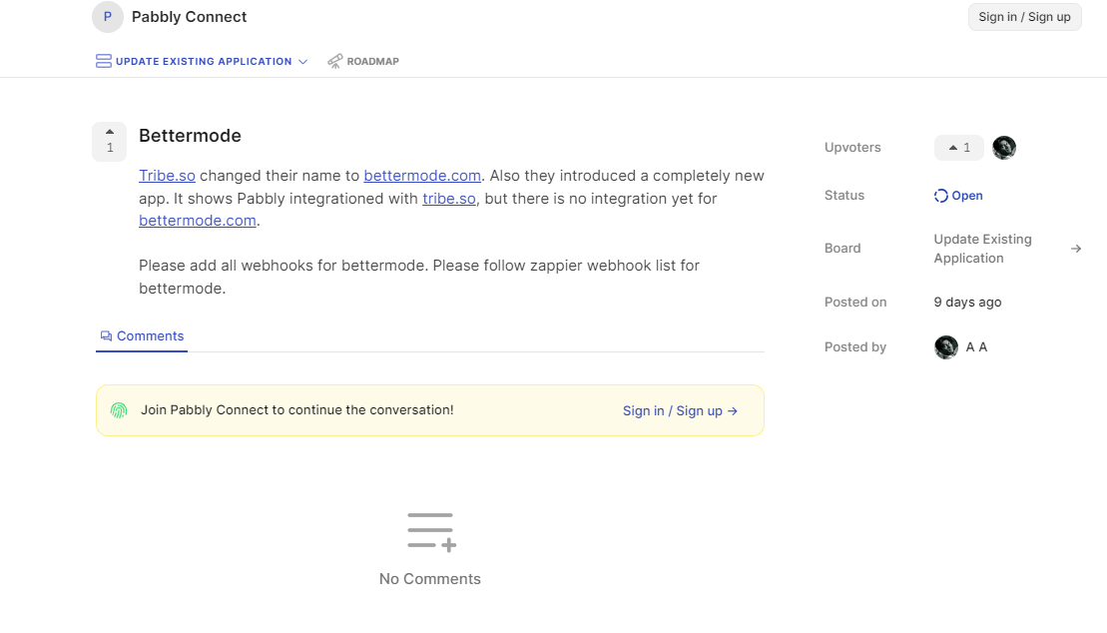
Task: Click the Sign in / Sign up header button
Action: coord(1024,17)
